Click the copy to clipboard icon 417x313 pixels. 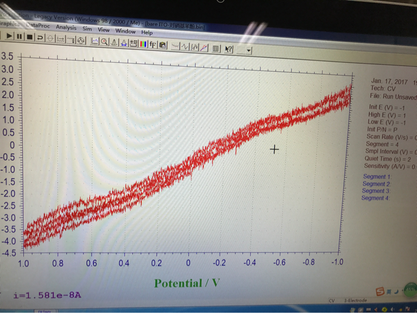click(x=162, y=45)
